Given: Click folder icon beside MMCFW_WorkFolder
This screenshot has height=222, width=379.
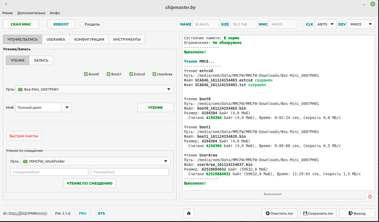Looking at the screenshot, I should coord(25,161).
